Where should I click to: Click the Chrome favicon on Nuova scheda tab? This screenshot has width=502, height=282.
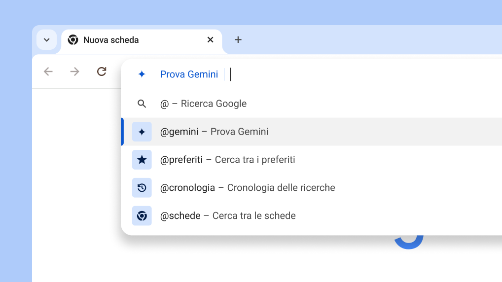click(x=73, y=40)
